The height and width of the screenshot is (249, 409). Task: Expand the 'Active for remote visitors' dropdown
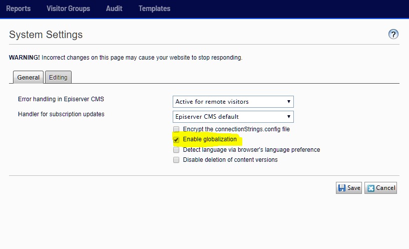(233, 102)
